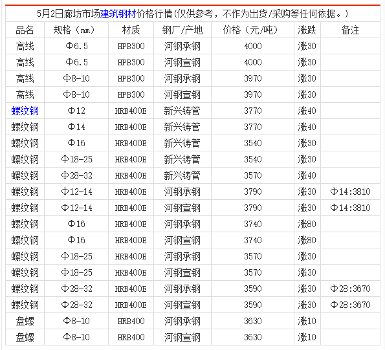385x350 pixels.
Task: Select the 备注 column header
Action: click(x=350, y=30)
